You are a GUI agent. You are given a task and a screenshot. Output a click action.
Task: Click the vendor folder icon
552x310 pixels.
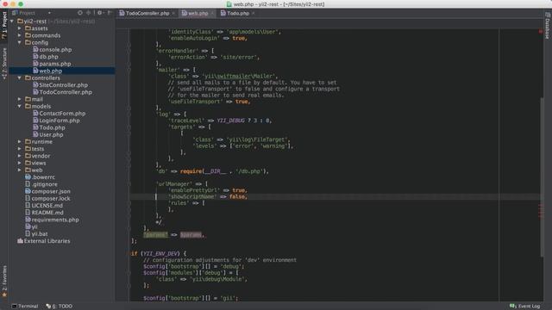[x=28, y=156]
